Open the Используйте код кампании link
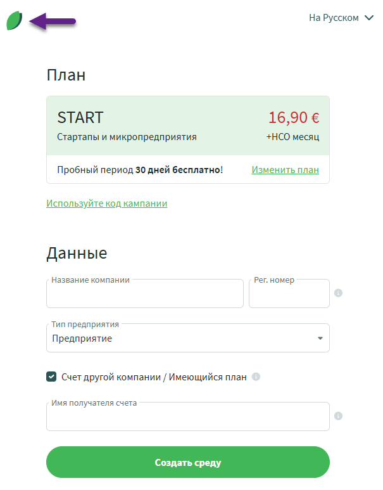This screenshot has height=490, width=383. coord(106,203)
